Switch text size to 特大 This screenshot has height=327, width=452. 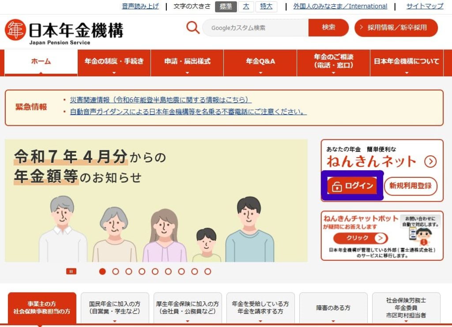266,6
